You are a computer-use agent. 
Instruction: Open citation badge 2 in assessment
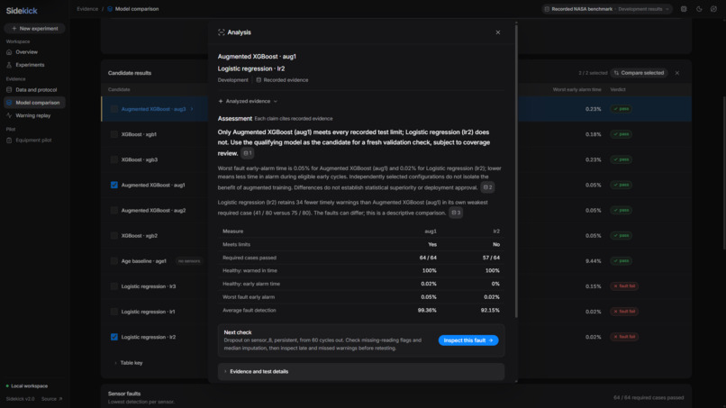click(487, 187)
